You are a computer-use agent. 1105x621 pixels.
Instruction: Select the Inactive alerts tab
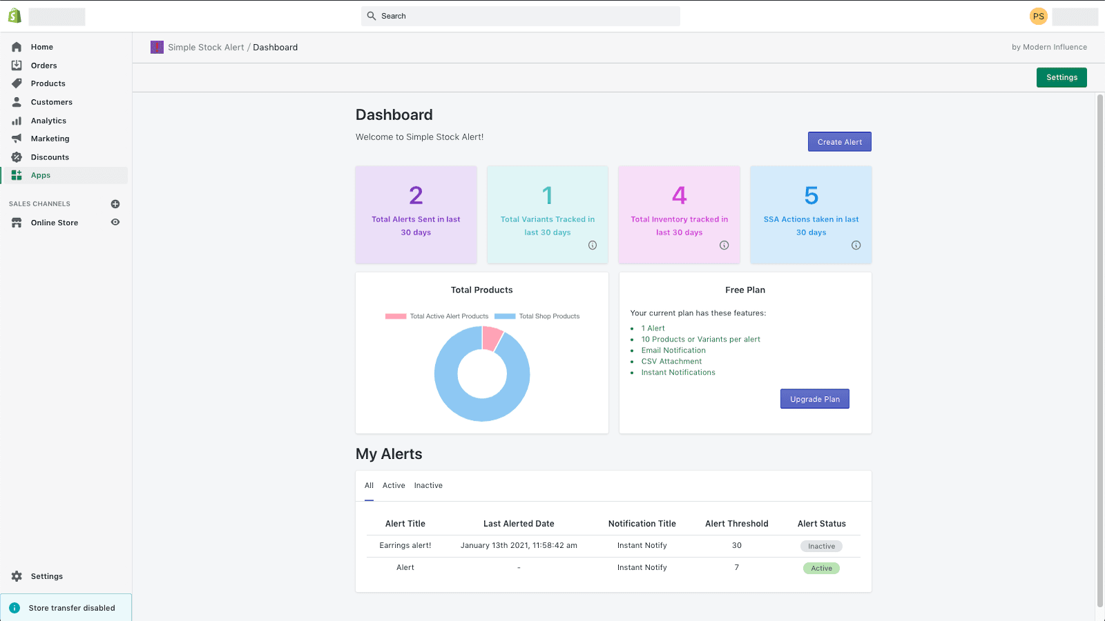pos(428,485)
